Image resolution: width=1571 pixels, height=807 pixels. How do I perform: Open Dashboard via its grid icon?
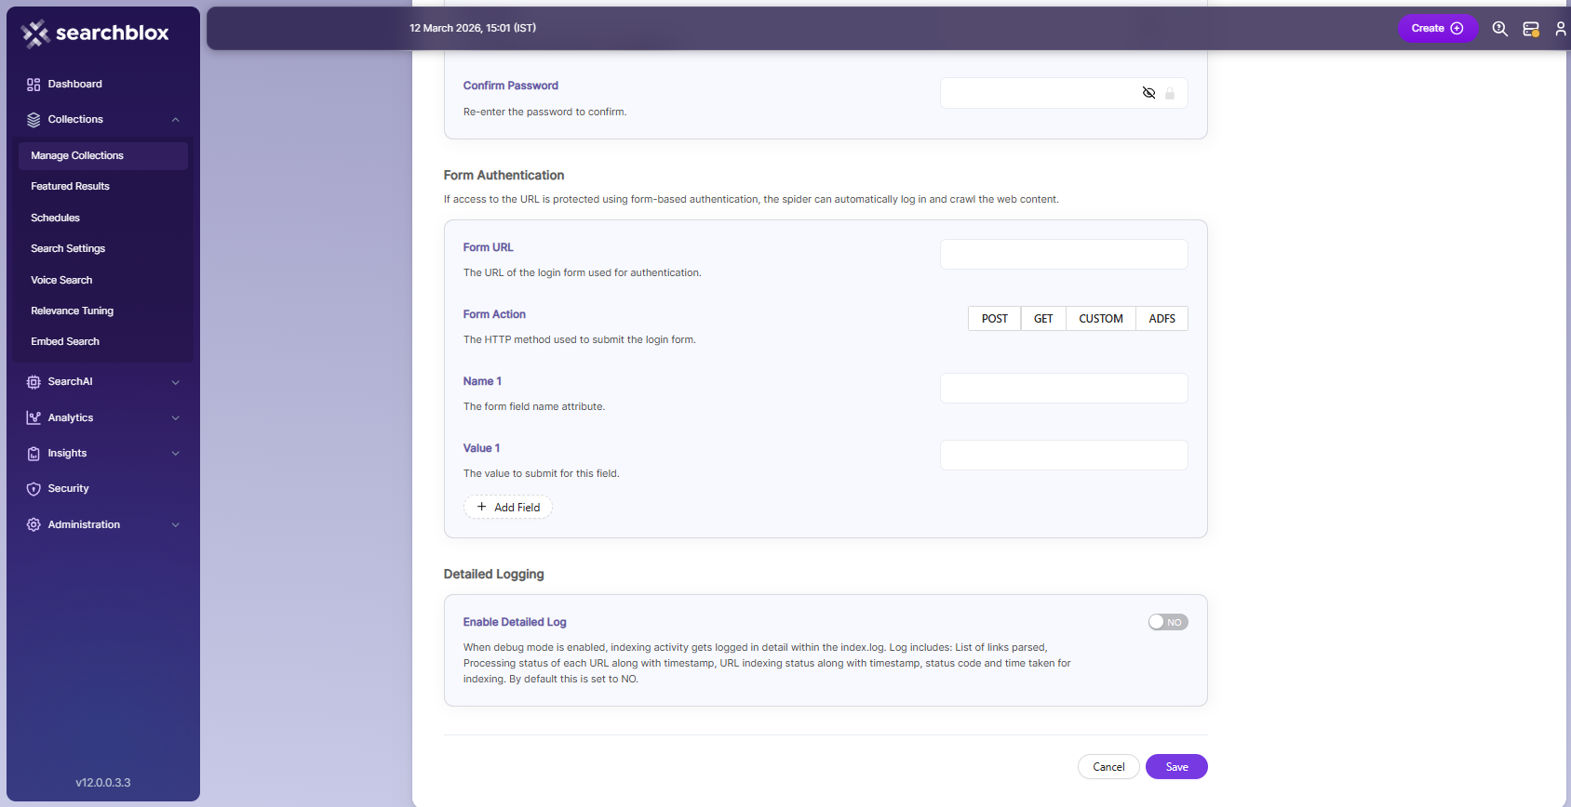(x=34, y=85)
